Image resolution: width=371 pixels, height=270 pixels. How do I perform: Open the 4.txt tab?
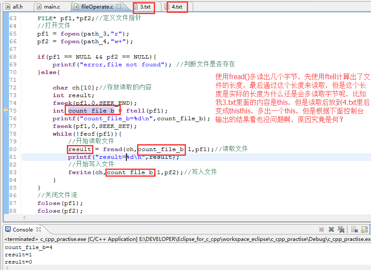point(177,6)
